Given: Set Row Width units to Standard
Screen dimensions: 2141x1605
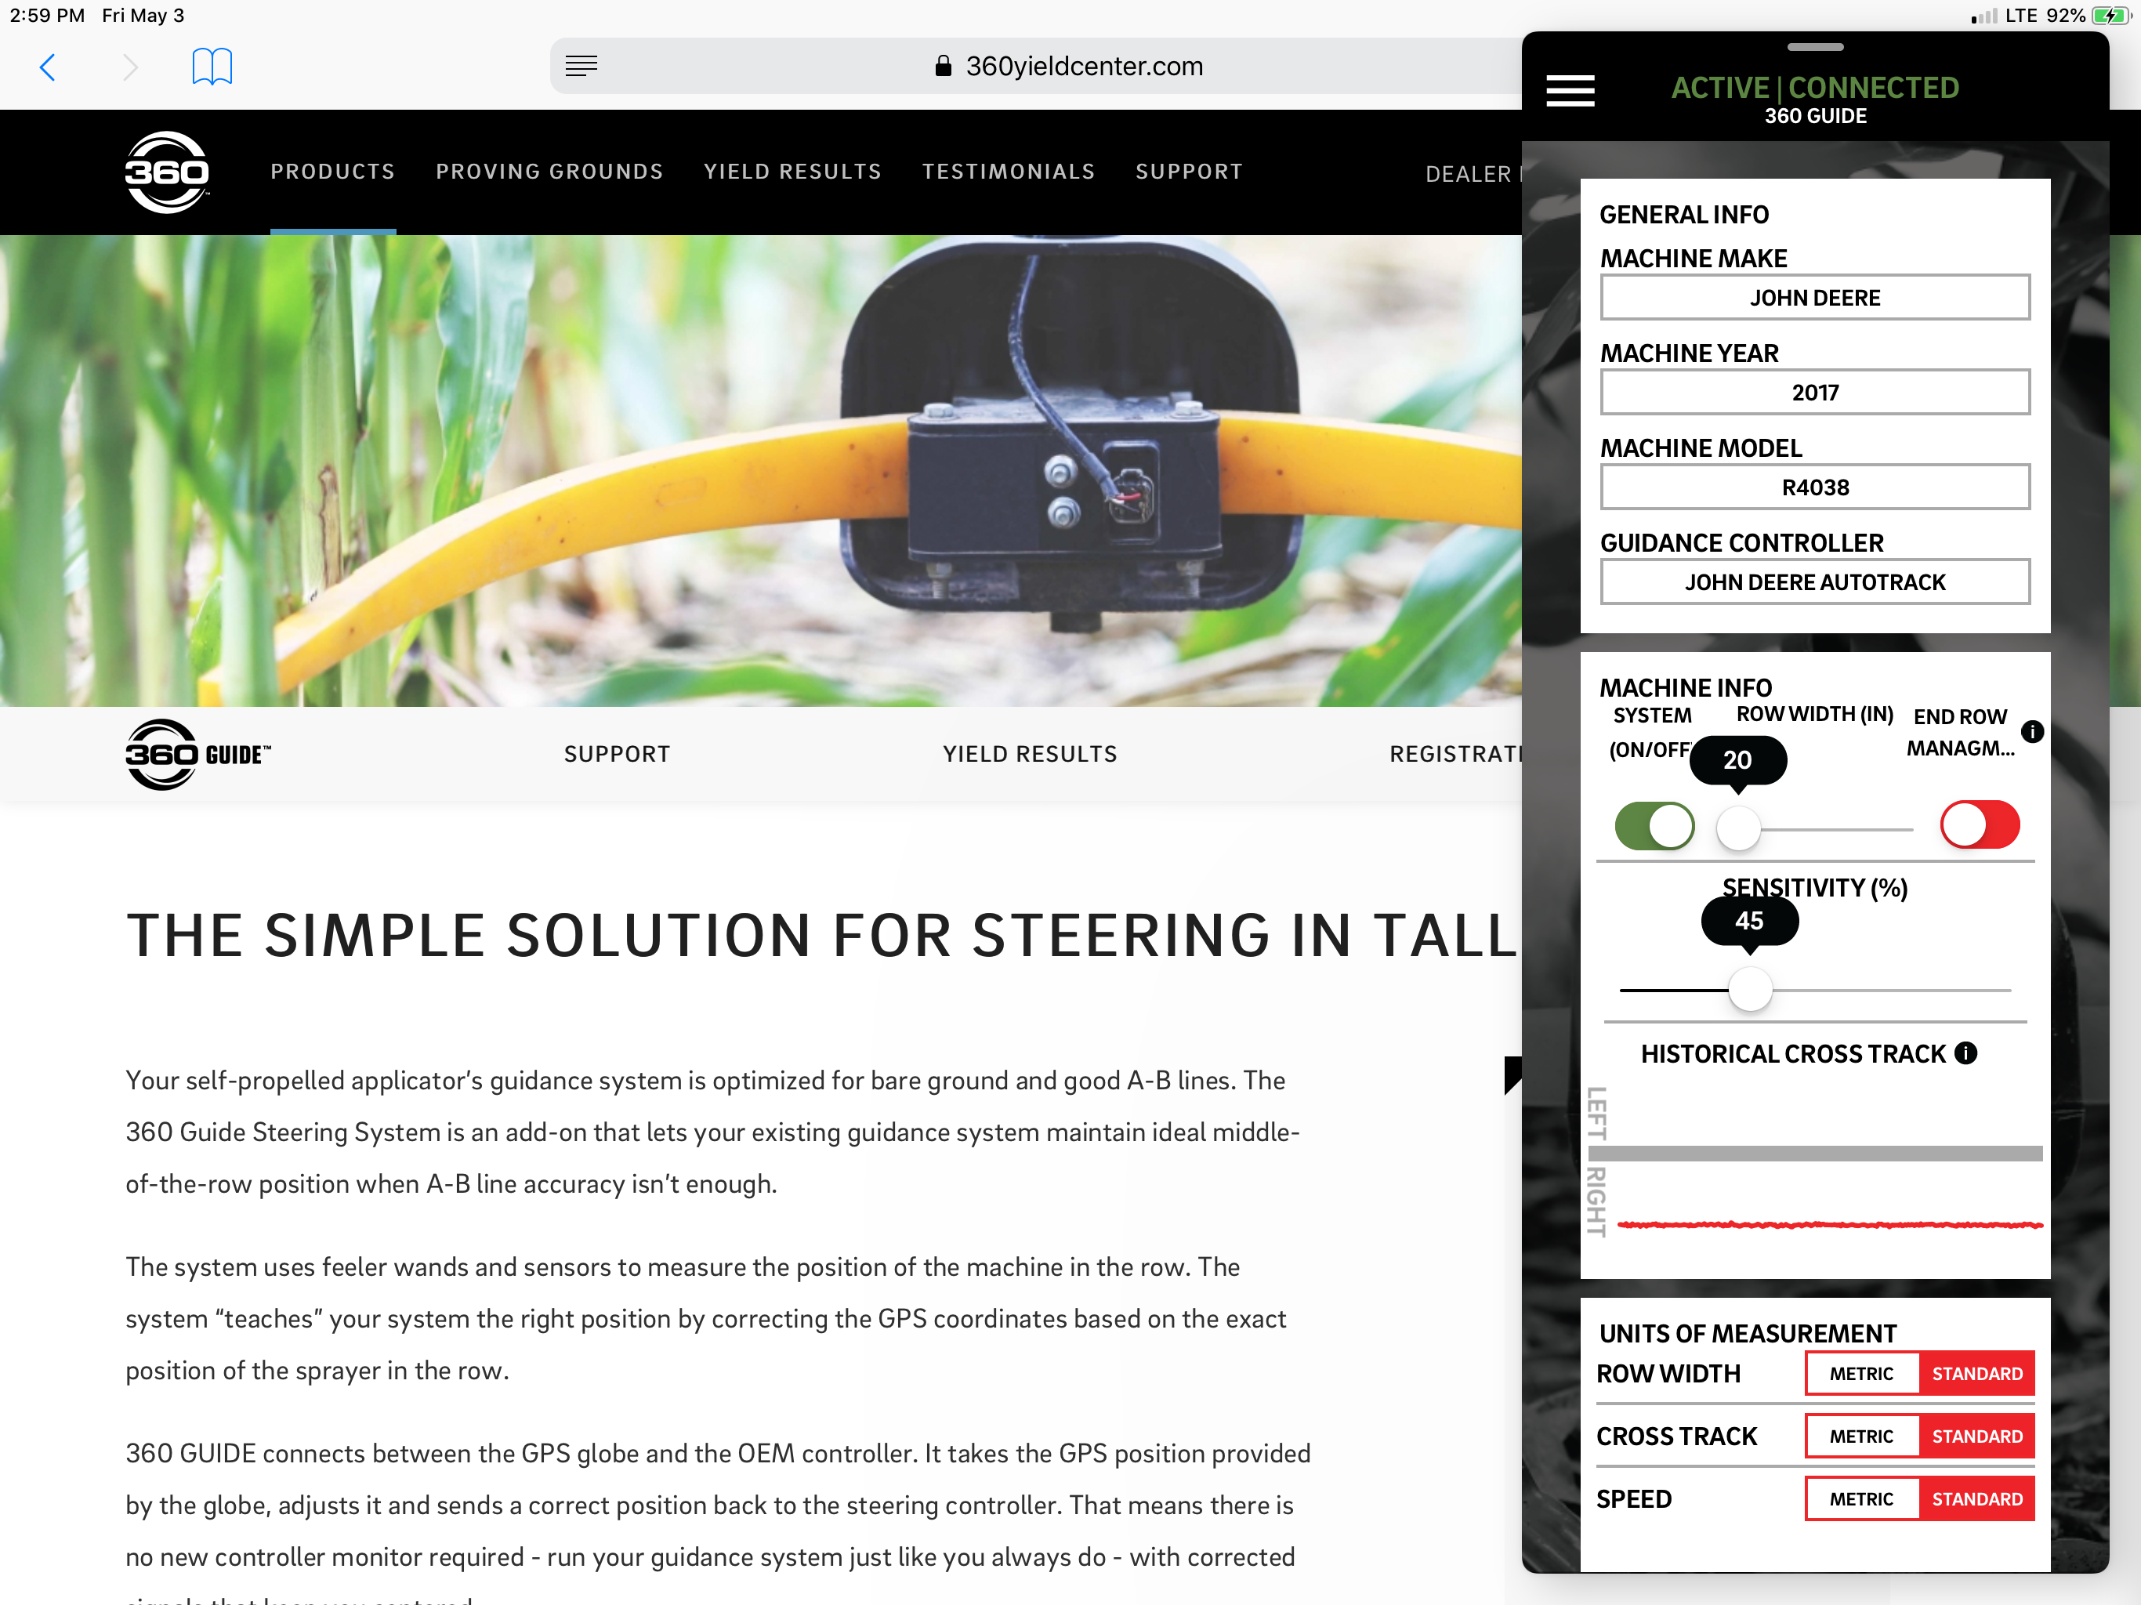Looking at the screenshot, I should 1976,1374.
